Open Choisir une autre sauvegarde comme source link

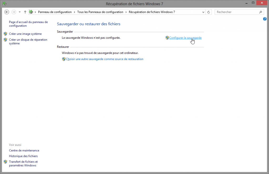point(105,59)
